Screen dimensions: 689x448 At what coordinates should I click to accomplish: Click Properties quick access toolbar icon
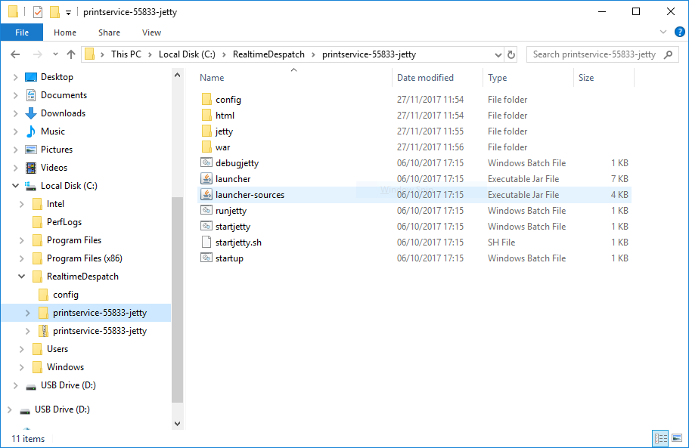(x=38, y=12)
